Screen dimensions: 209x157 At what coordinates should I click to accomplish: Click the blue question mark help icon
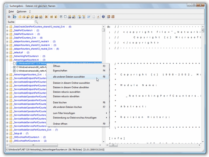point(103,17)
